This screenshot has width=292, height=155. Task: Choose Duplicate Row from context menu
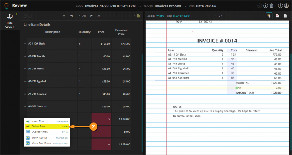coord(47,132)
